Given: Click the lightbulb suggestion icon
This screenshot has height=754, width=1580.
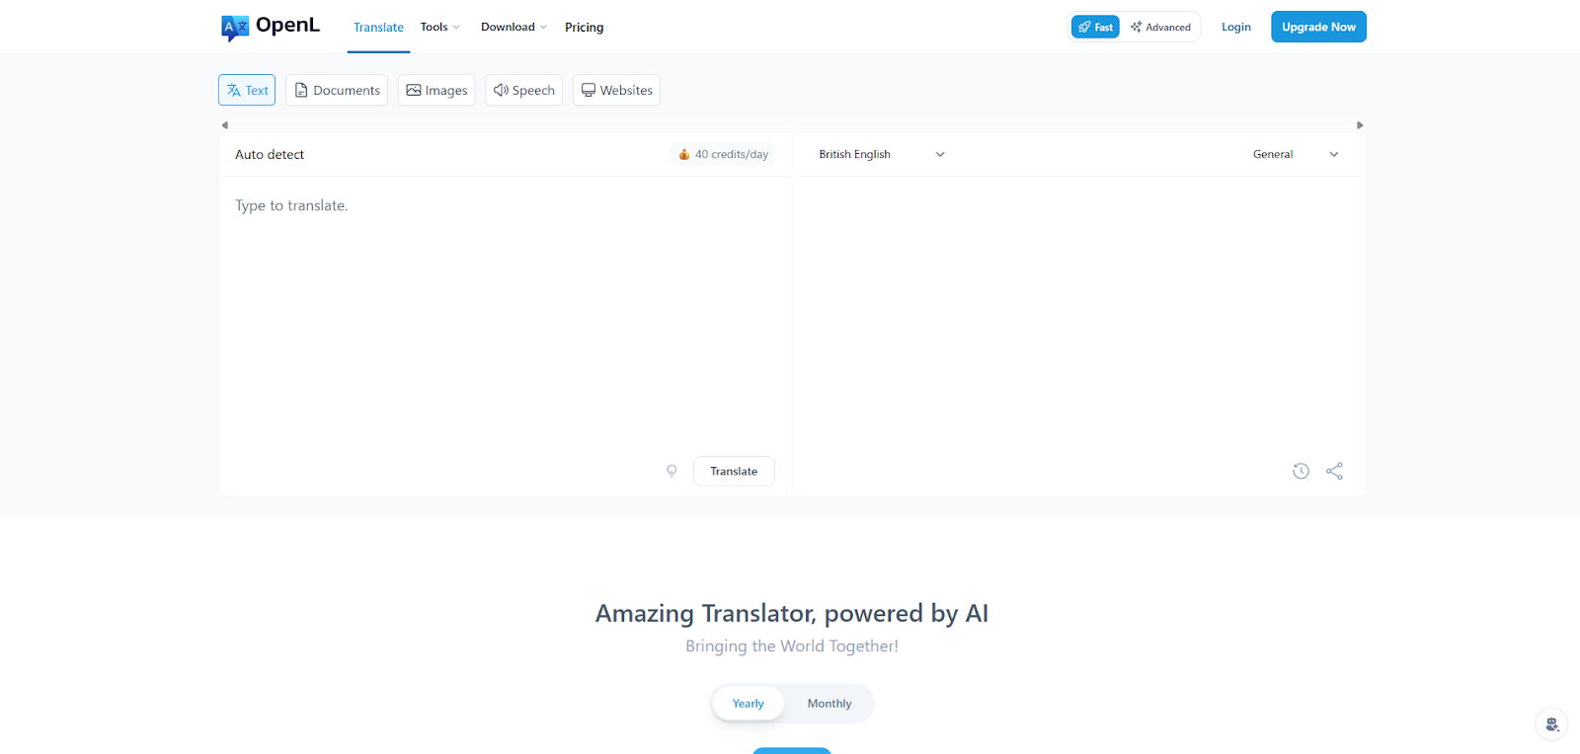Looking at the screenshot, I should point(671,471).
